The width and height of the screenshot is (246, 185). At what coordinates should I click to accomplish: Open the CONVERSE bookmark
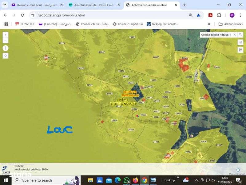pos(25,24)
